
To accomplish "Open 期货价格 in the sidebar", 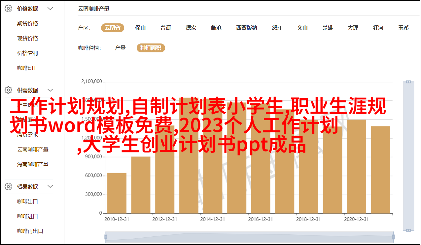I will pyautogui.click(x=27, y=24).
